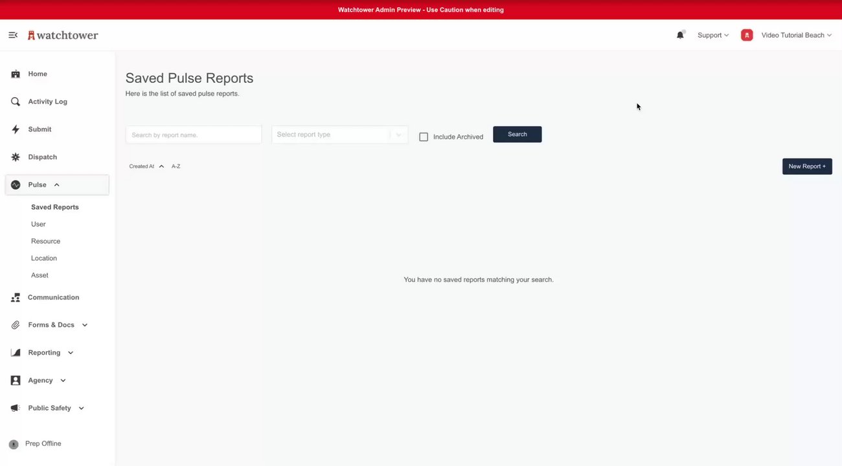This screenshot has height=466, width=842.
Task: Click the Saved Pulse Reports heading
Action: tap(189, 78)
